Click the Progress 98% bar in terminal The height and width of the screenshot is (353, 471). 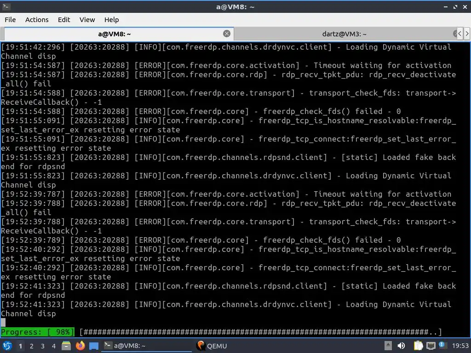coord(221,332)
